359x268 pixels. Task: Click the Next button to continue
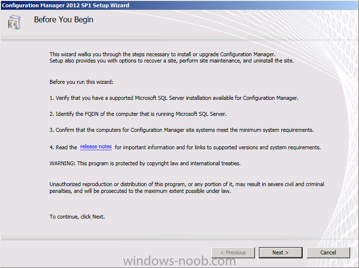click(280, 252)
